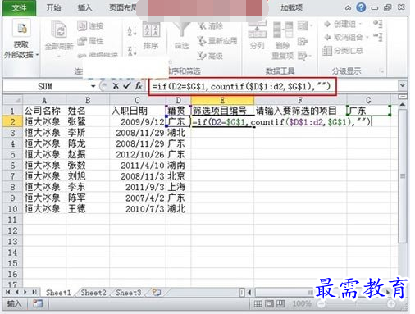Click the 上海 cell in column D
The image size is (415, 314).
[178, 187]
